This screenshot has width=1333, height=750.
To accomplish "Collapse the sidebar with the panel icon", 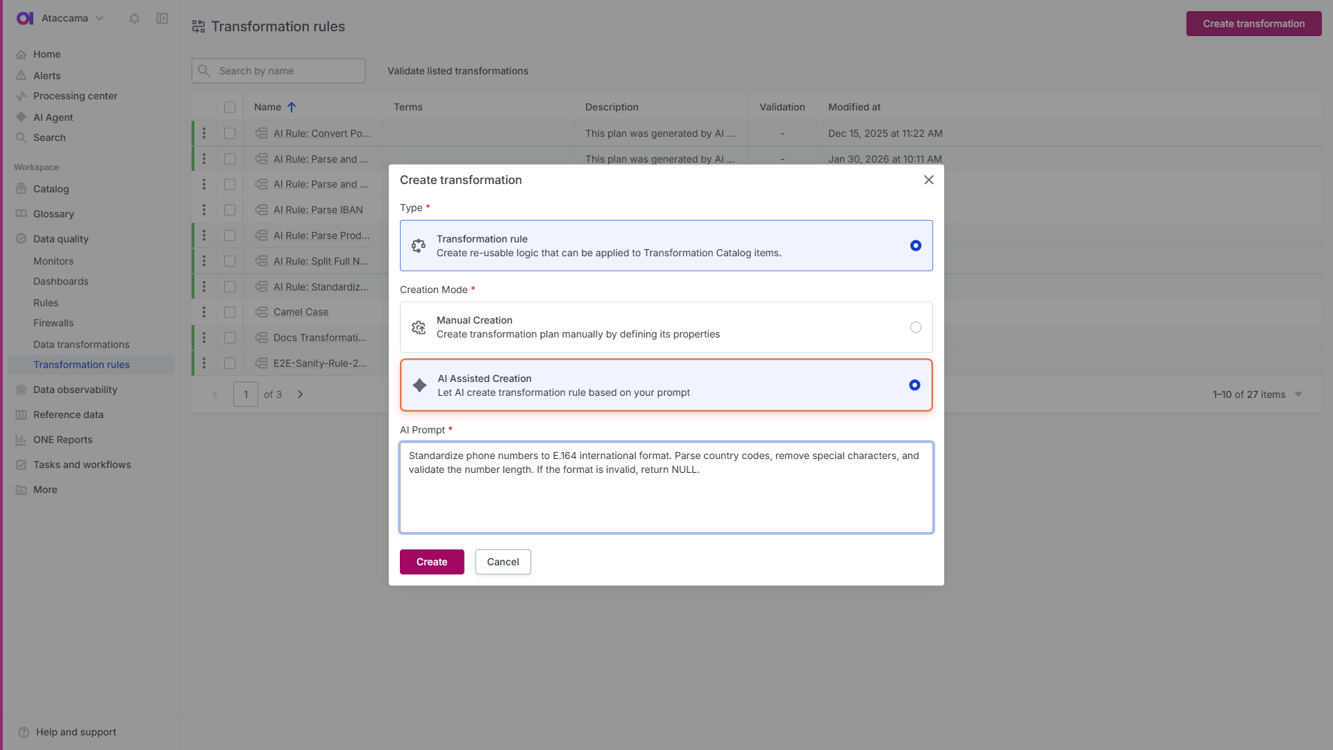I will point(162,18).
